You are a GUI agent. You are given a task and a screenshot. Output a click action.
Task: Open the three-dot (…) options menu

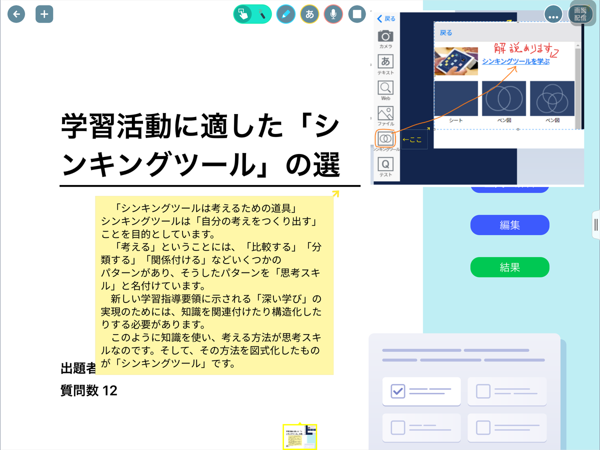coord(553,15)
